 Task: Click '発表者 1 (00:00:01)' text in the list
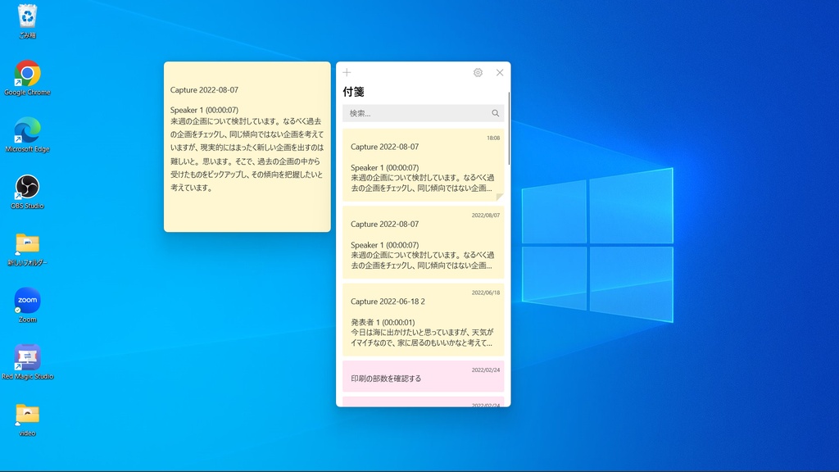click(383, 322)
